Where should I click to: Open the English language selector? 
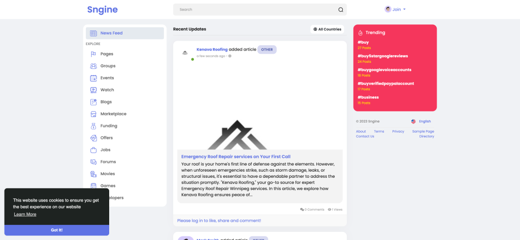tap(421, 122)
